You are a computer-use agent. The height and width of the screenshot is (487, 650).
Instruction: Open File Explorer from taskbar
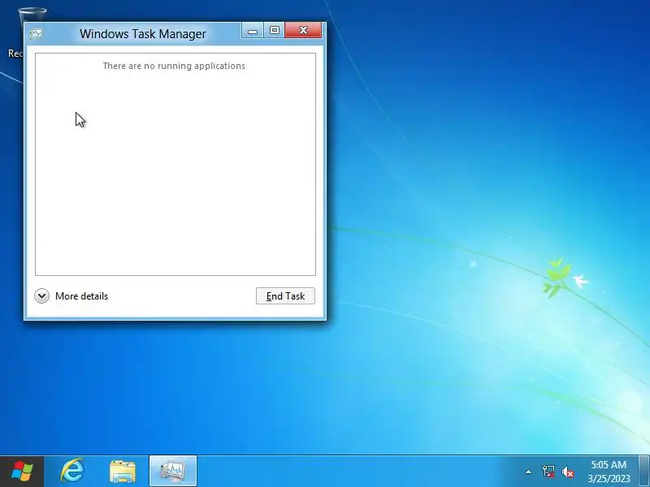click(123, 472)
